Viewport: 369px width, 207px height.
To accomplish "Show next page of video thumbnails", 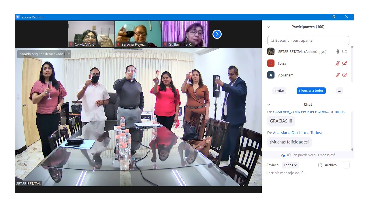I will coord(217,34).
